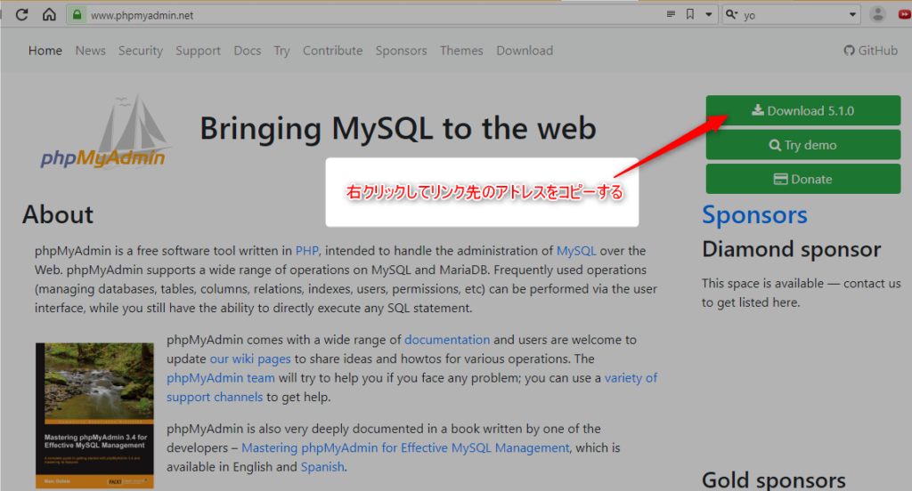Open reader view icon in address bar
The height and width of the screenshot is (491, 912).
671,14
